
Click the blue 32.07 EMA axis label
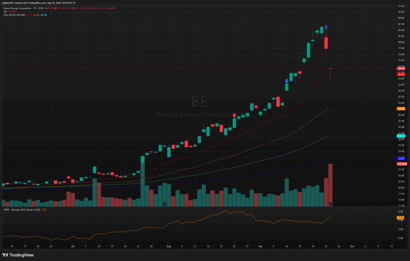[401, 159]
